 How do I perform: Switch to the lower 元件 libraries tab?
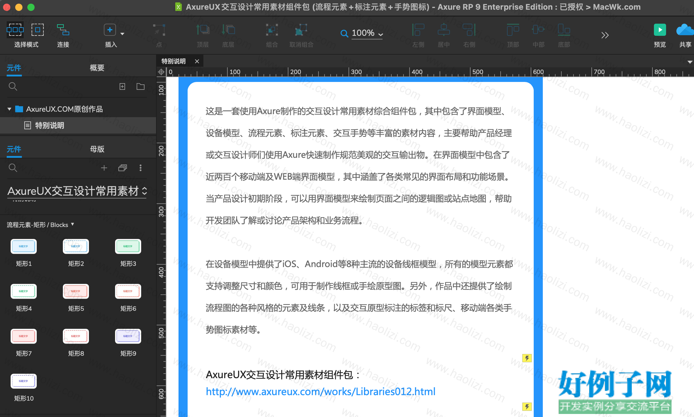click(x=14, y=149)
